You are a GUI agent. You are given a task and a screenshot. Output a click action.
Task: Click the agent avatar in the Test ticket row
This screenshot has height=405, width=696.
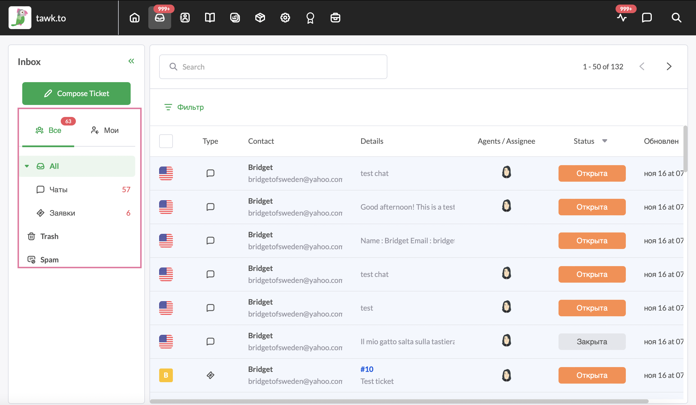507,375
